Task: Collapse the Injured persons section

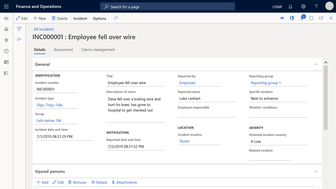Action: [x=316, y=171]
